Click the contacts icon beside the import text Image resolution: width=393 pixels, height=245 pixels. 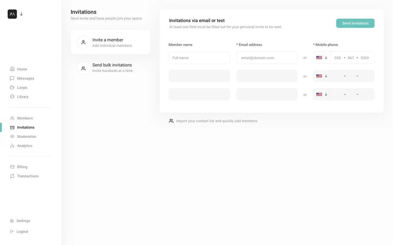(x=171, y=121)
